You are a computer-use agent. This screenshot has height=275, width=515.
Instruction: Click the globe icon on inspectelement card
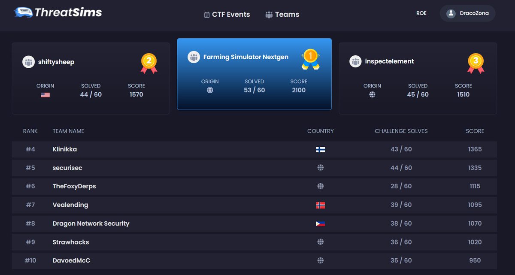pos(372,94)
